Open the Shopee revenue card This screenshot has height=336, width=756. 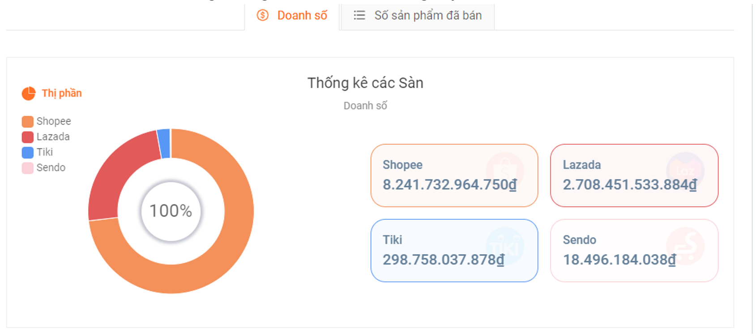(454, 175)
